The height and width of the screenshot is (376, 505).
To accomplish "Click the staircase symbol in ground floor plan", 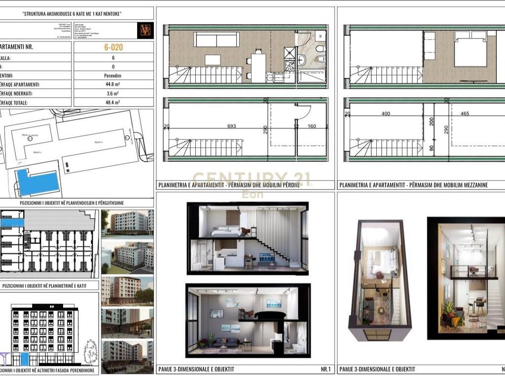I will [205, 75].
